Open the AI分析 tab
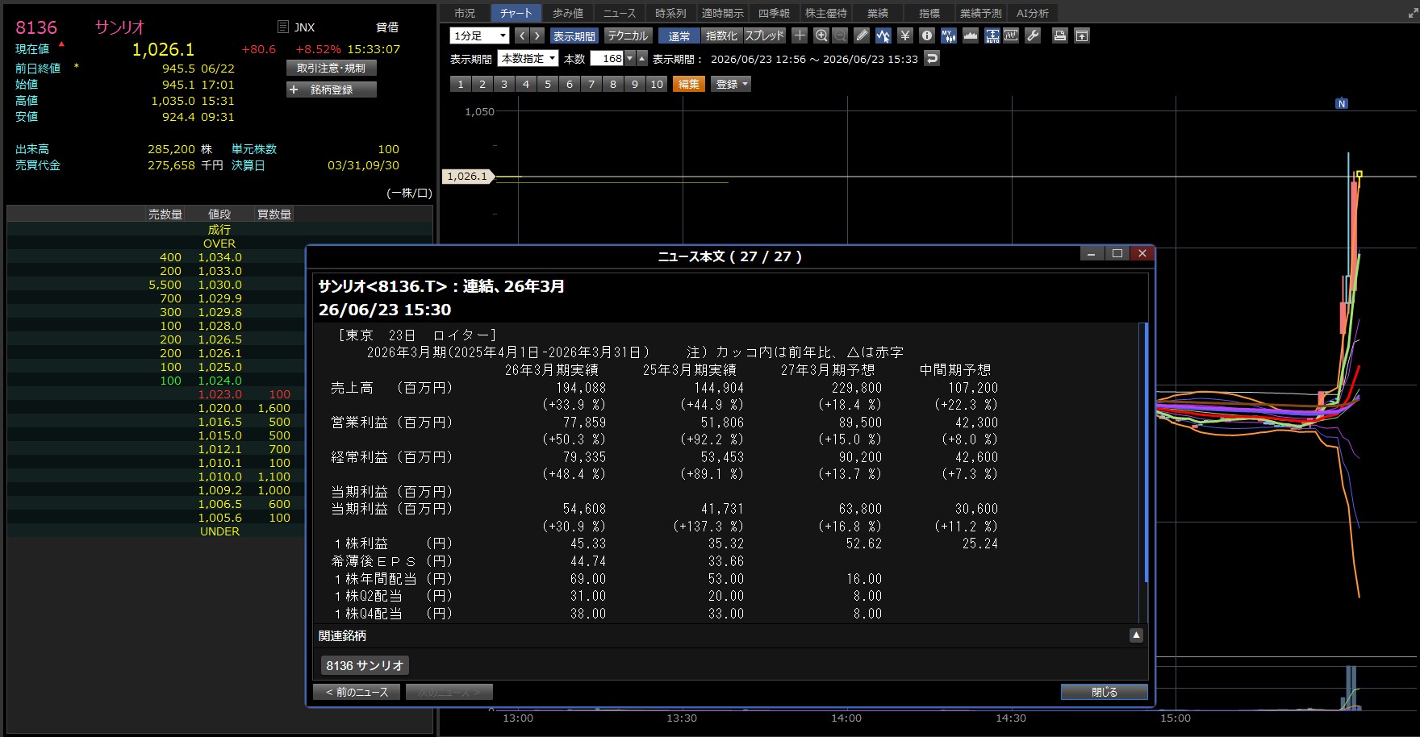 [x=1033, y=13]
